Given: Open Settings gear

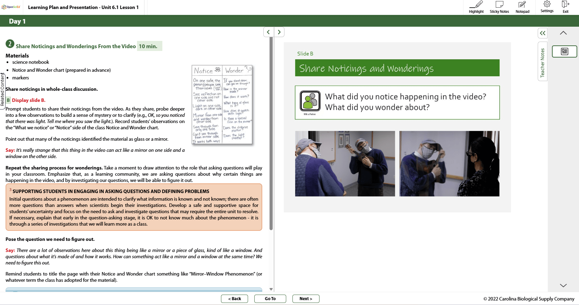Looking at the screenshot, I should point(547,7).
